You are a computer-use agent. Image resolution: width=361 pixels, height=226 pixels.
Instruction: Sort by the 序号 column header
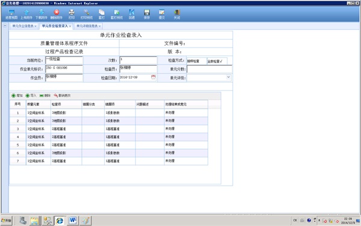(x=17, y=104)
